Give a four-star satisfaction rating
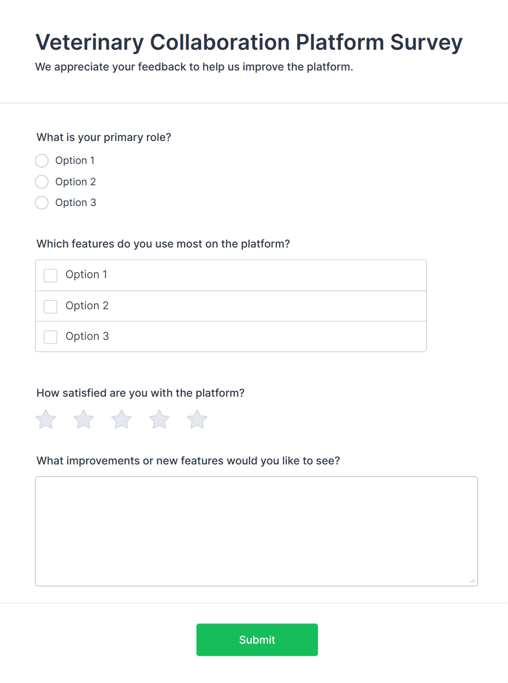508x683 pixels. [159, 420]
